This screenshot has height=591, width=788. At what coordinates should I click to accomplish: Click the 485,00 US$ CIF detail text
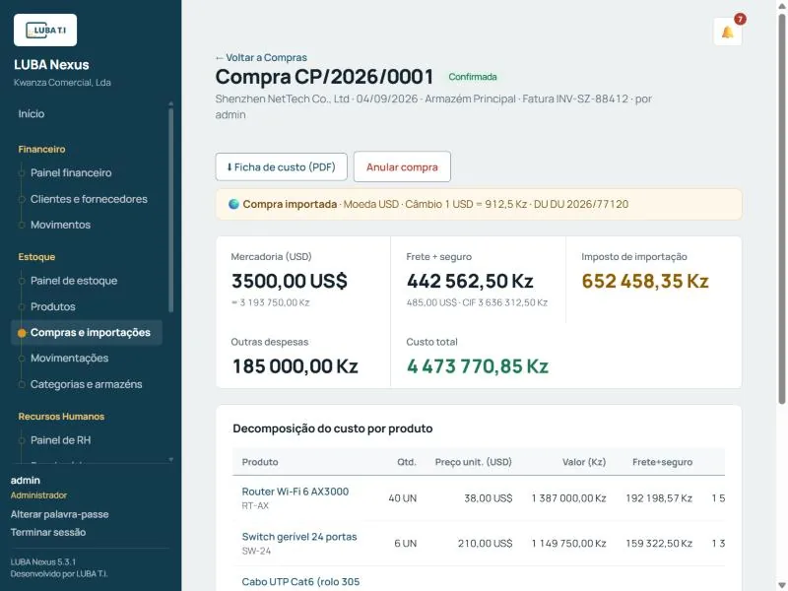(477, 303)
